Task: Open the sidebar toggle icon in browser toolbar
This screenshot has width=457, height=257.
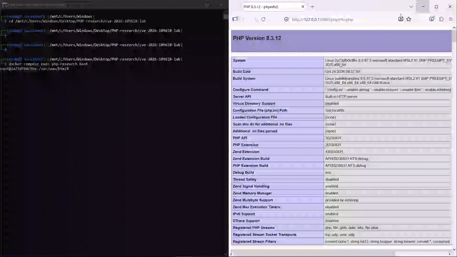Action: pos(235,19)
